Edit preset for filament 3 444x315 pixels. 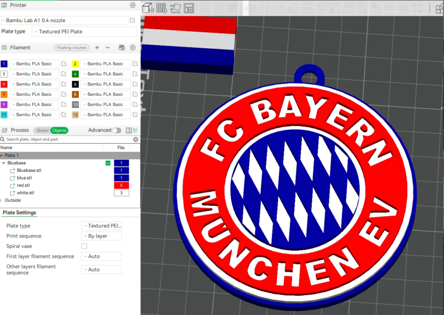pos(64,74)
